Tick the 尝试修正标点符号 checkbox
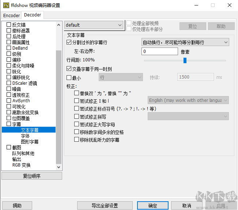Viewport: 238px width, 210px height. pos(76,108)
